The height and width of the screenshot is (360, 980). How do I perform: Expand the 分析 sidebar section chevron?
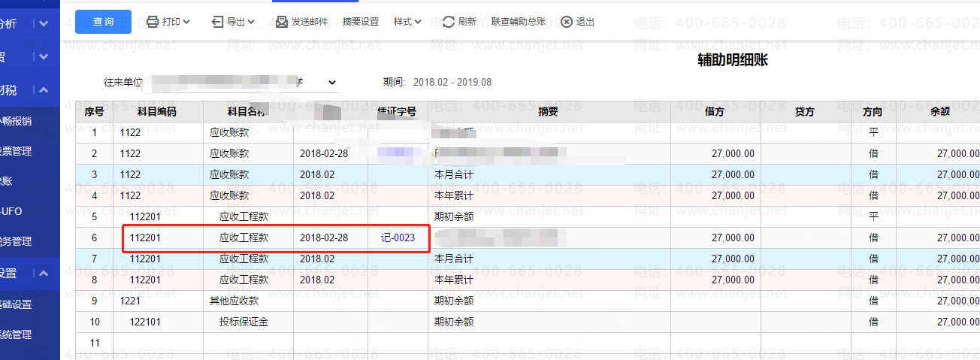44,23
